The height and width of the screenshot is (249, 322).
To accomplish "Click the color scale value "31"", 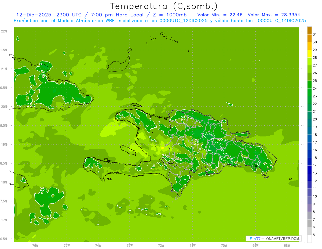I will tap(315, 34).
